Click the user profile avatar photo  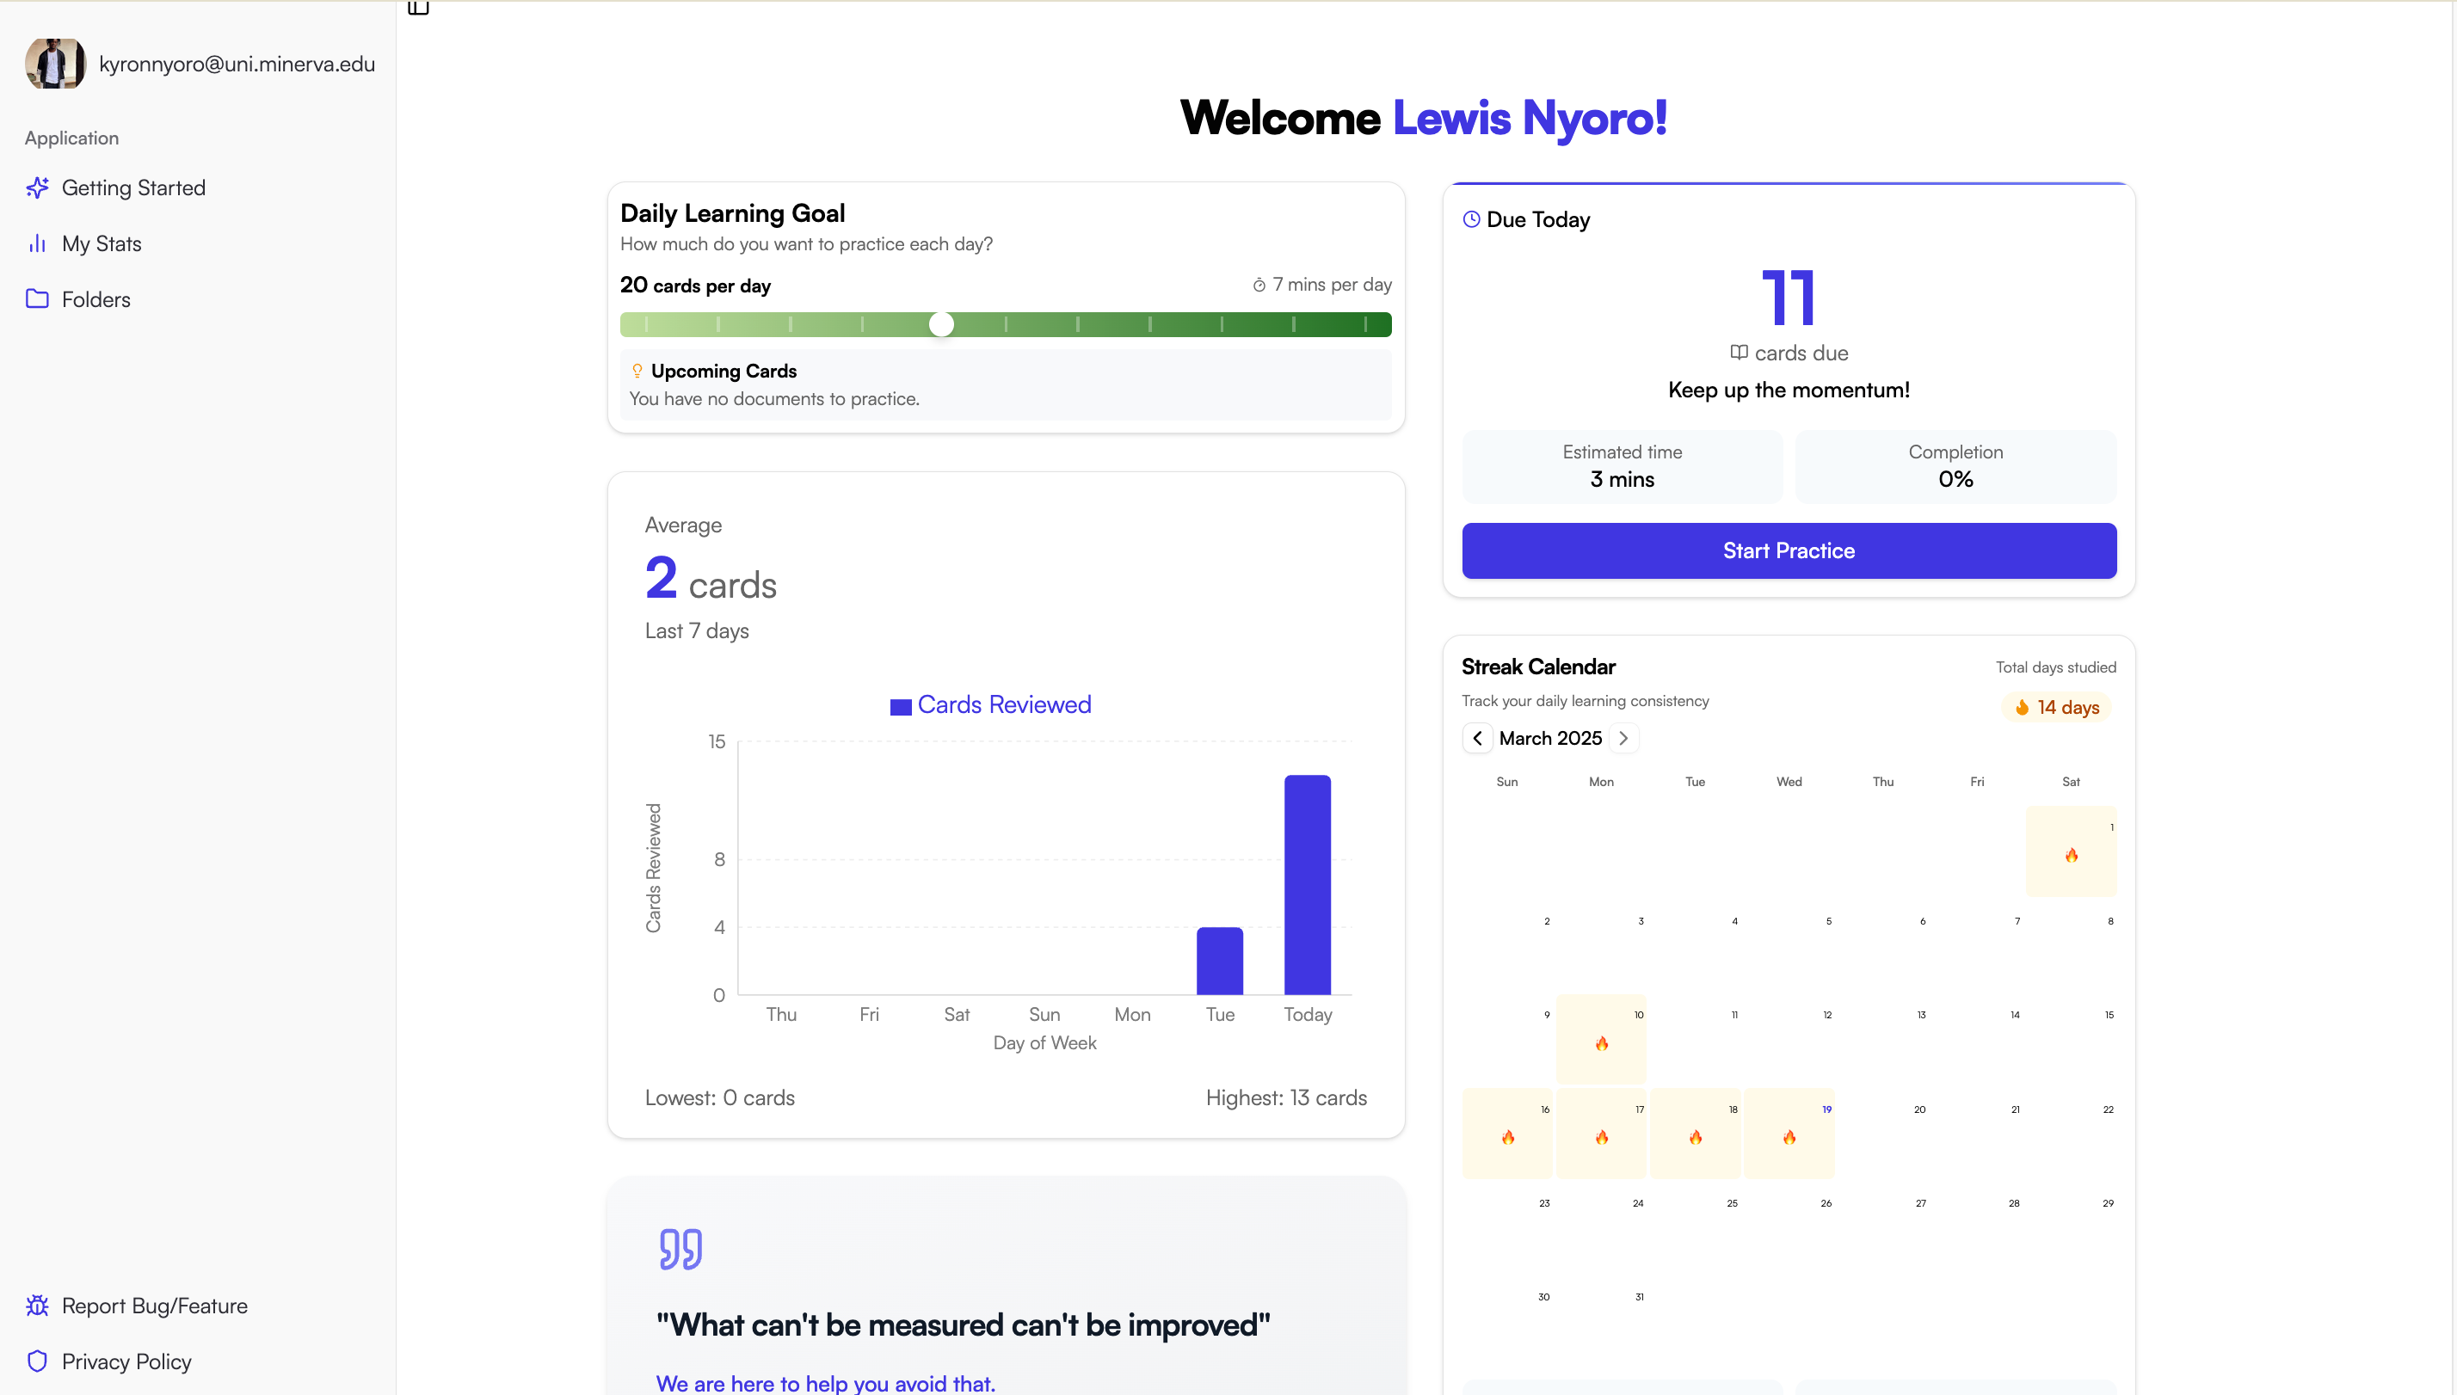click(x=56, y=65)
